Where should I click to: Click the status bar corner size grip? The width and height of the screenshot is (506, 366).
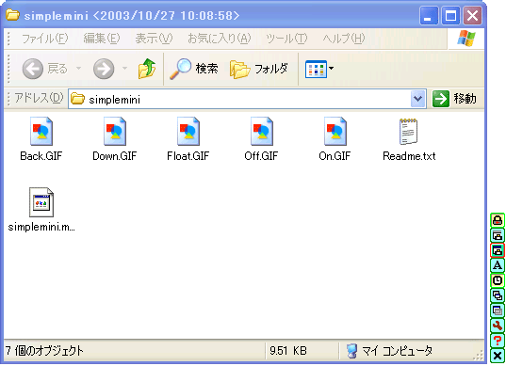pyautogui.click(x=479, y=355)
